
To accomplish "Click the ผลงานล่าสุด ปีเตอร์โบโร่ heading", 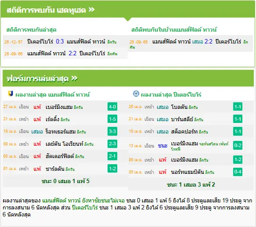I will pyautogui.click(x=171, y=94).
